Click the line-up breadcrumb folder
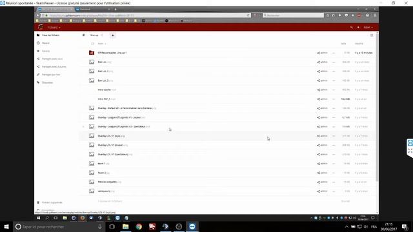This screenshot has width=413, height=232. click(x=94, y=35)
